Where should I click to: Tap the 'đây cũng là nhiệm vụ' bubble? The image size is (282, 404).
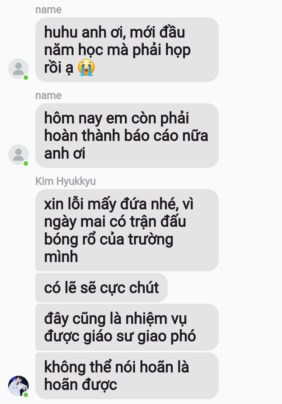(x=127, y=327)
